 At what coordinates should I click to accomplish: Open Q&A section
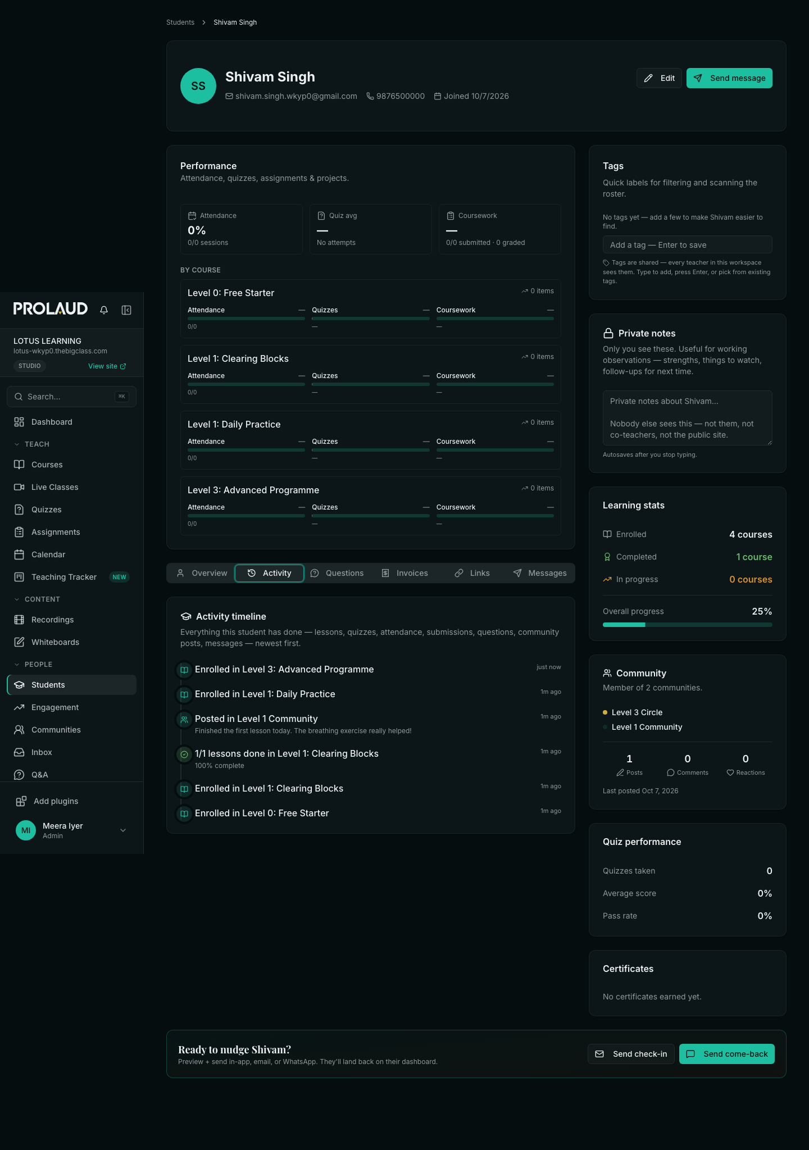click(71, 774)
